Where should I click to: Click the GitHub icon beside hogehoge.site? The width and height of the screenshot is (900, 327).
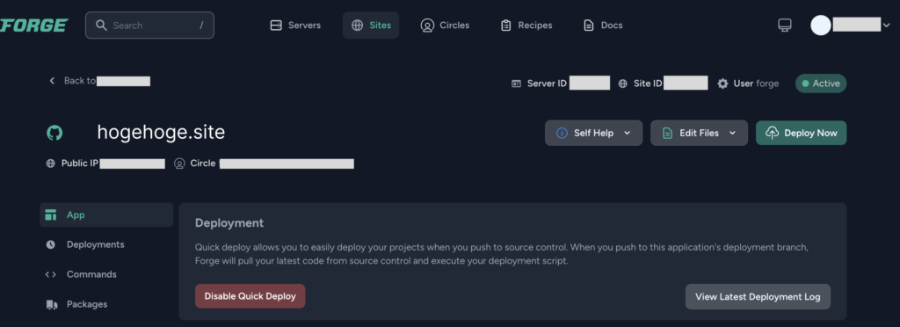coord(54,133)
